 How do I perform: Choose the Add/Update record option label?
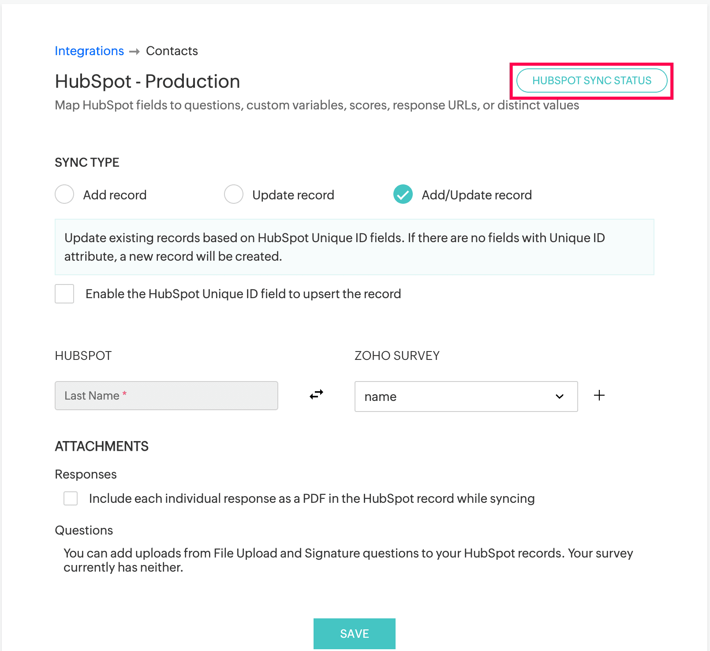coord(477,195)
